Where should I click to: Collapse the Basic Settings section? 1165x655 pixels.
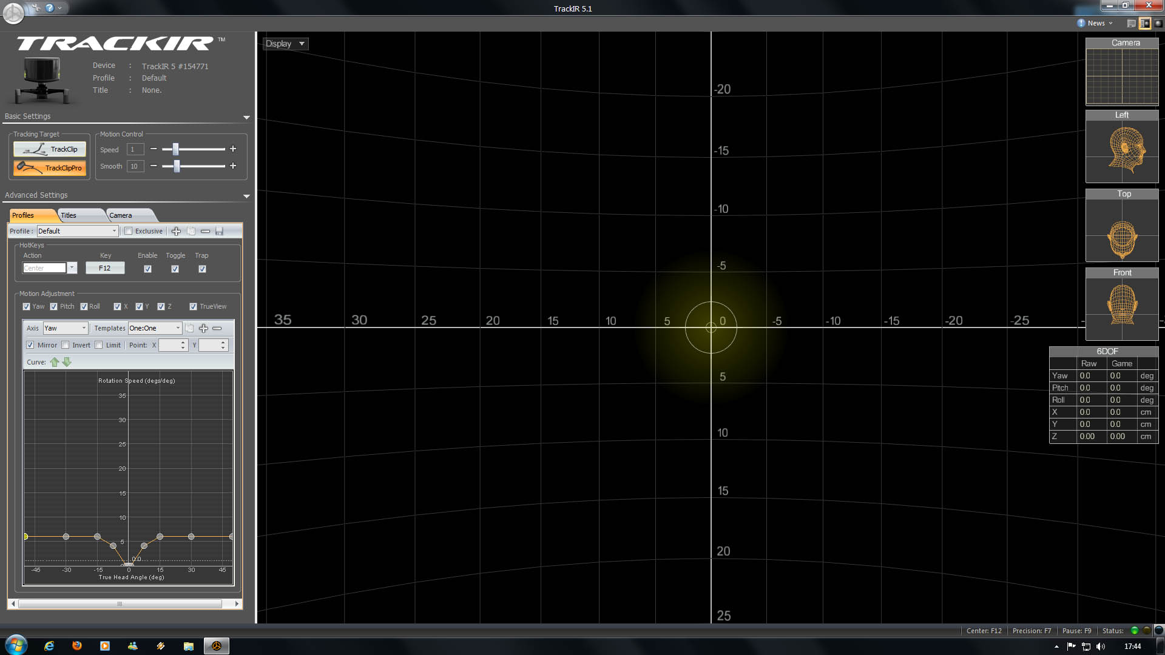click(246, 117)
